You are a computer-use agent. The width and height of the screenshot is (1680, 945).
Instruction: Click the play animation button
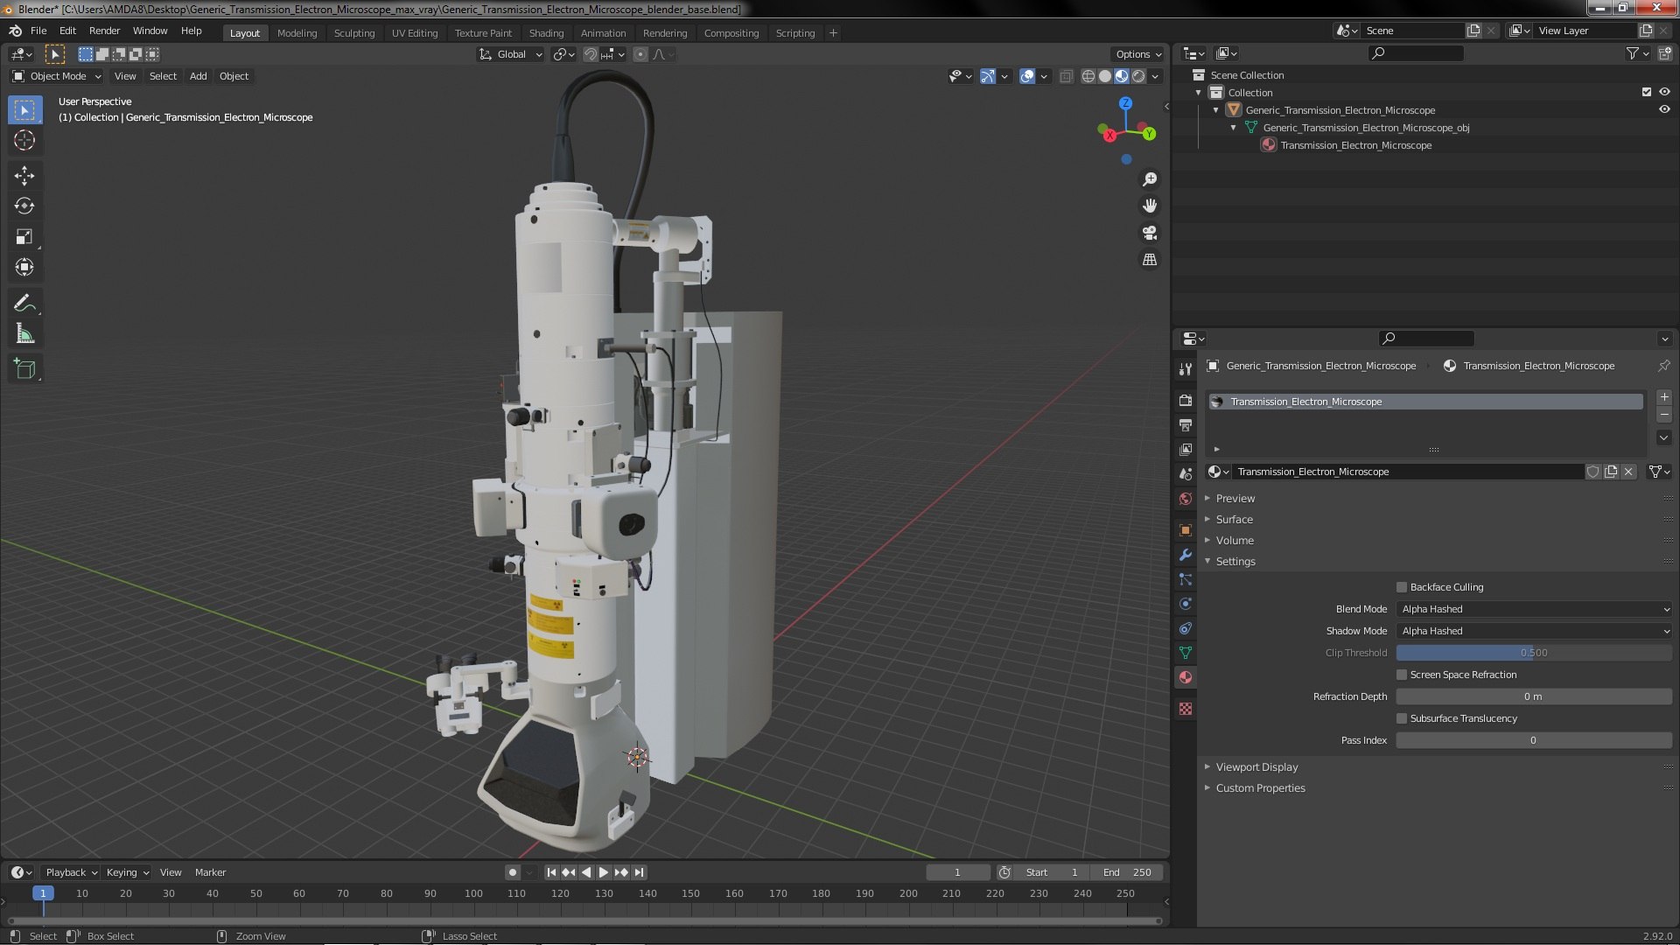[604, 872]
